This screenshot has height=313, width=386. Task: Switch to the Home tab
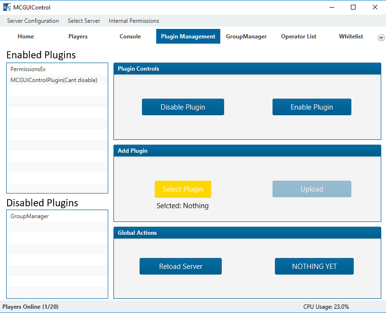point(26,37)
